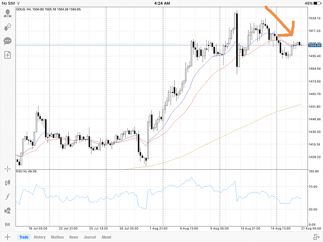Open the indicators function icon
The image size is (323, 242).
8,197
